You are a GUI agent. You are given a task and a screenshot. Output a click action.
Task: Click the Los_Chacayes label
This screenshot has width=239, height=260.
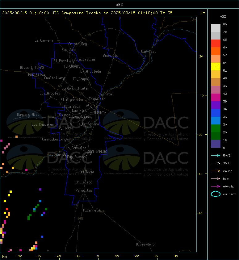click(x=43, y=124)
